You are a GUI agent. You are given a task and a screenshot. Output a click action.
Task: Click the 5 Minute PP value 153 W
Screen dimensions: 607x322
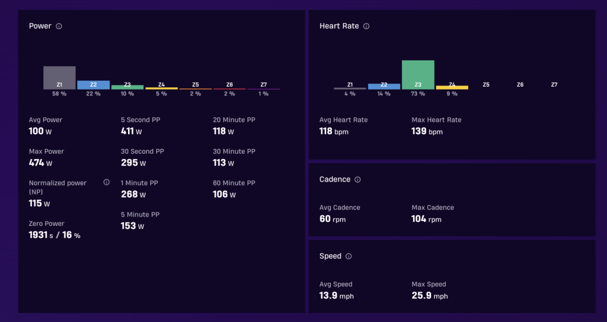132,226
